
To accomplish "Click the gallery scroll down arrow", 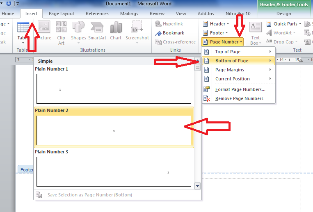I will coord(197,186).
